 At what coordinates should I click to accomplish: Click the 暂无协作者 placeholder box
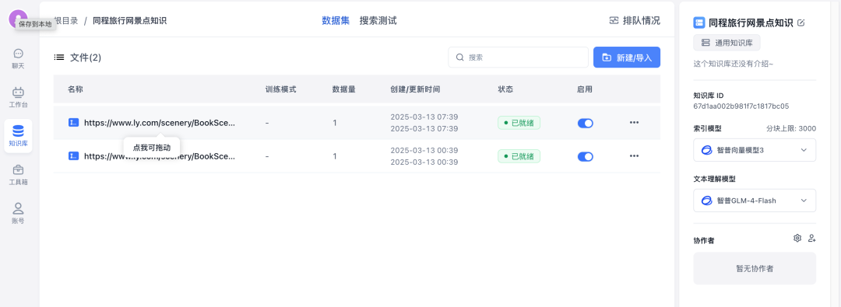[755, 268]
